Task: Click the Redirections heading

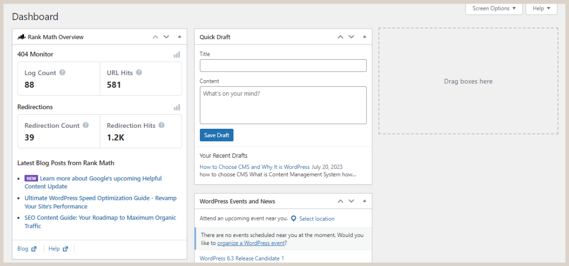Action: pos(35,107)
